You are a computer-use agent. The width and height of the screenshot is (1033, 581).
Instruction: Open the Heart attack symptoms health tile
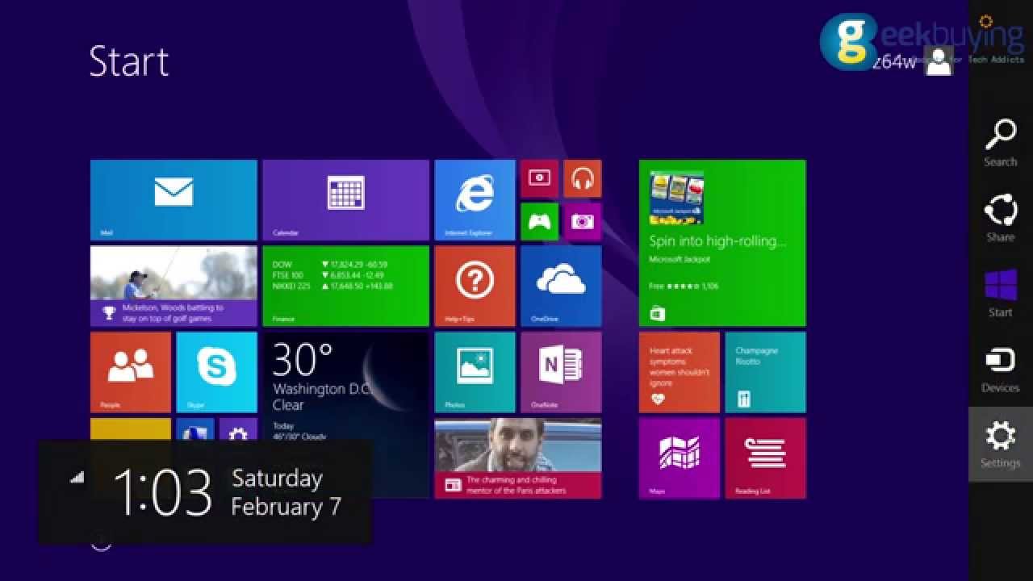680,372
